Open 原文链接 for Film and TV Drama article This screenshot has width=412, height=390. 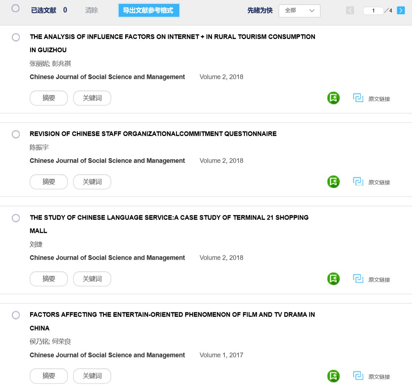(379, 377)
